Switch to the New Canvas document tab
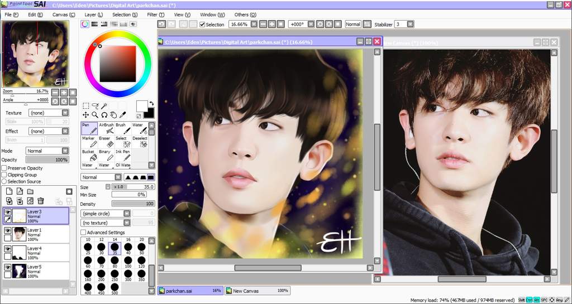This screenshot has width=572, height=304. click(x=257, y=291)
